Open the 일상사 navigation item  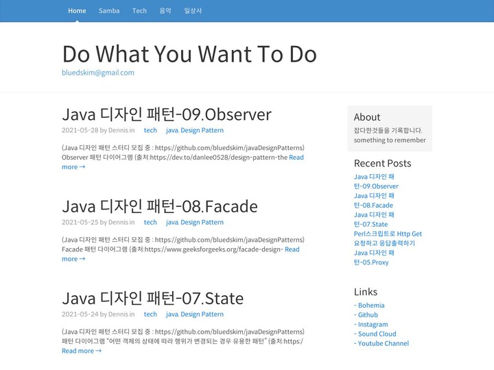pos(193,11)
